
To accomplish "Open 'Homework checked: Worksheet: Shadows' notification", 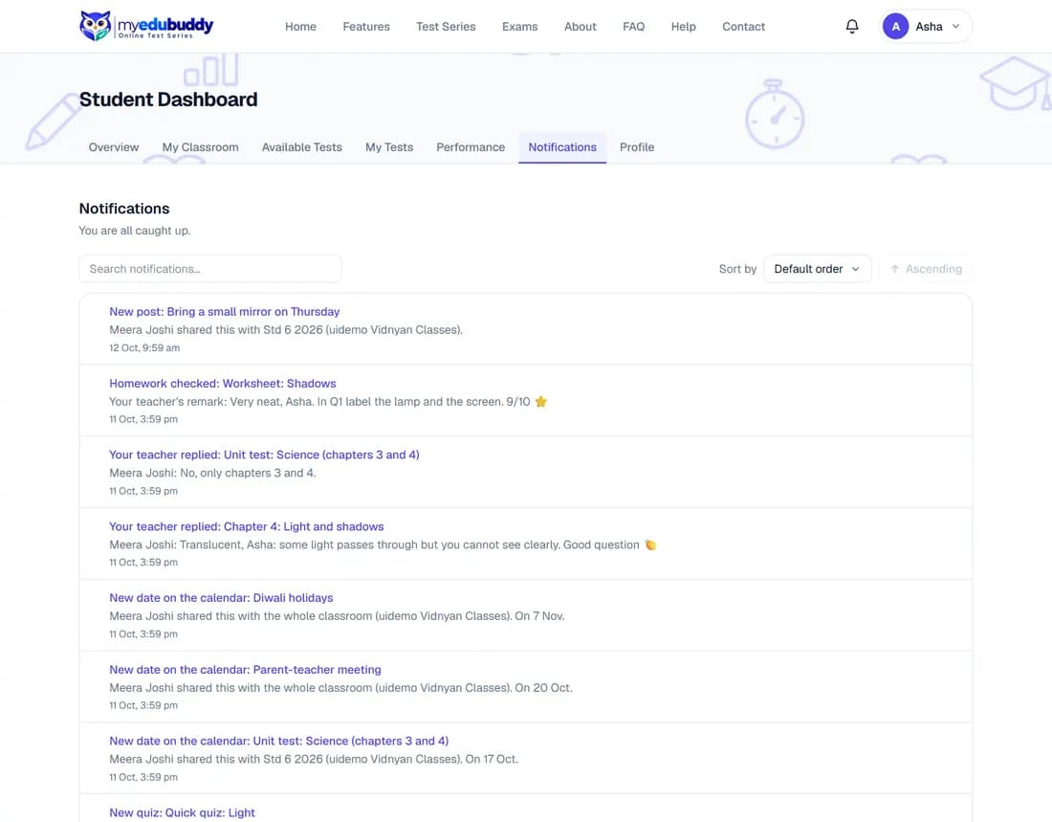I will coord(223,384).
